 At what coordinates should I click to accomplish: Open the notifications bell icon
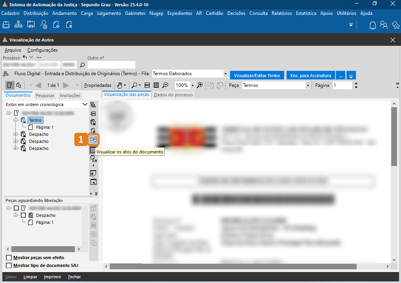373,25
